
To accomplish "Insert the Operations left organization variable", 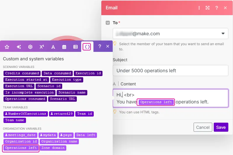I will (x=21, y=148).
